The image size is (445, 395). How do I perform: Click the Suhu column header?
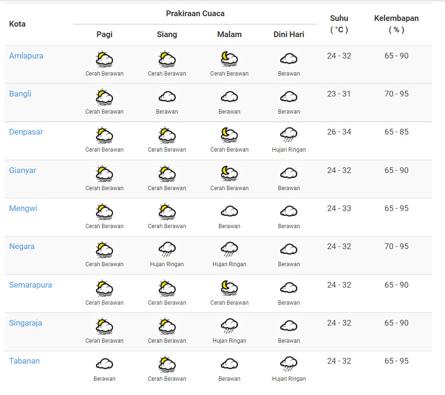pyautogui.click(x=339, y=24)
